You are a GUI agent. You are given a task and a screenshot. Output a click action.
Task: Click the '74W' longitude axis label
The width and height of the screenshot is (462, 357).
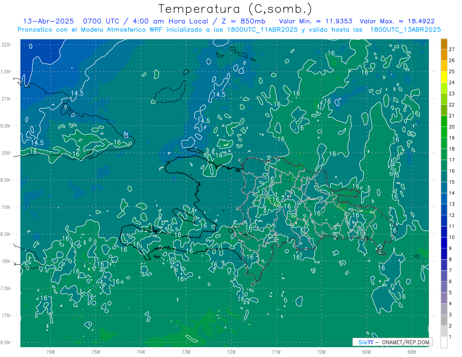pos(141,352)
